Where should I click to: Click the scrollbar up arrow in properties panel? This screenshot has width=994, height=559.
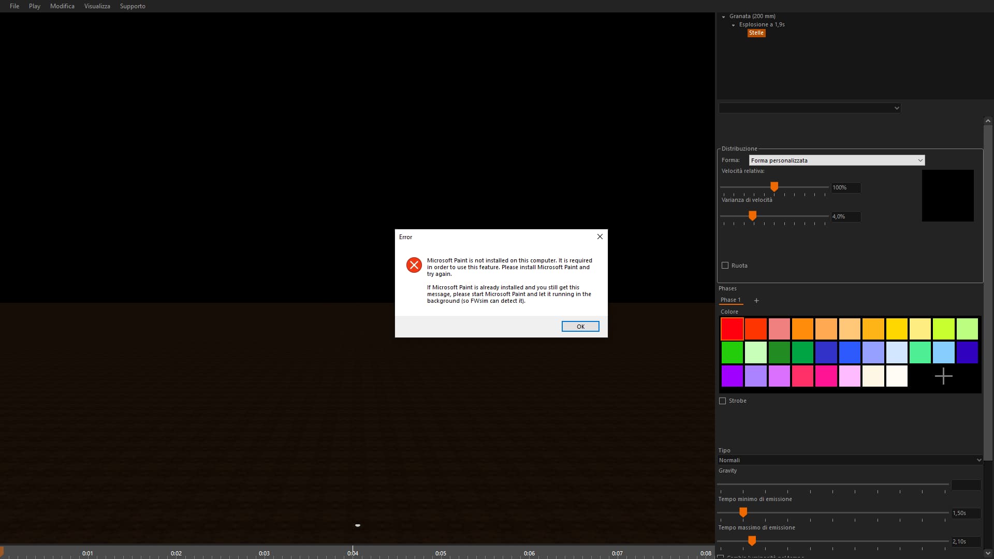[x=988, y=121]
